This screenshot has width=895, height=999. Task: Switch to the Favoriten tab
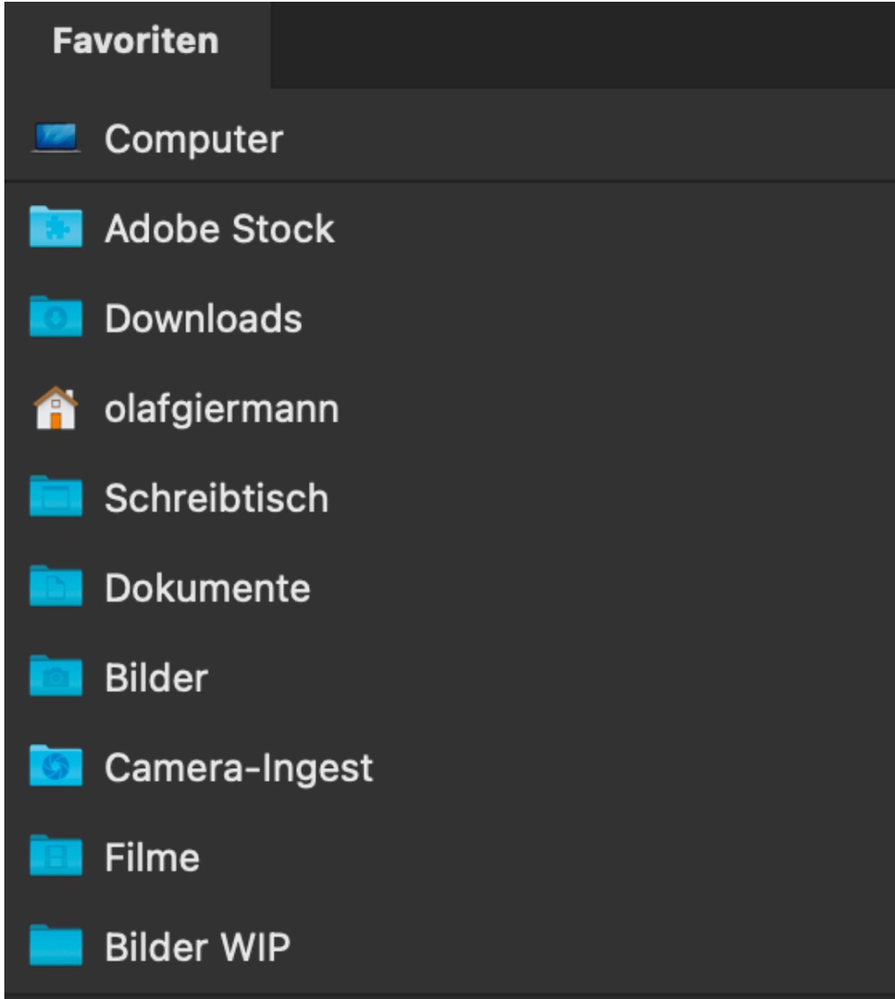136,41
